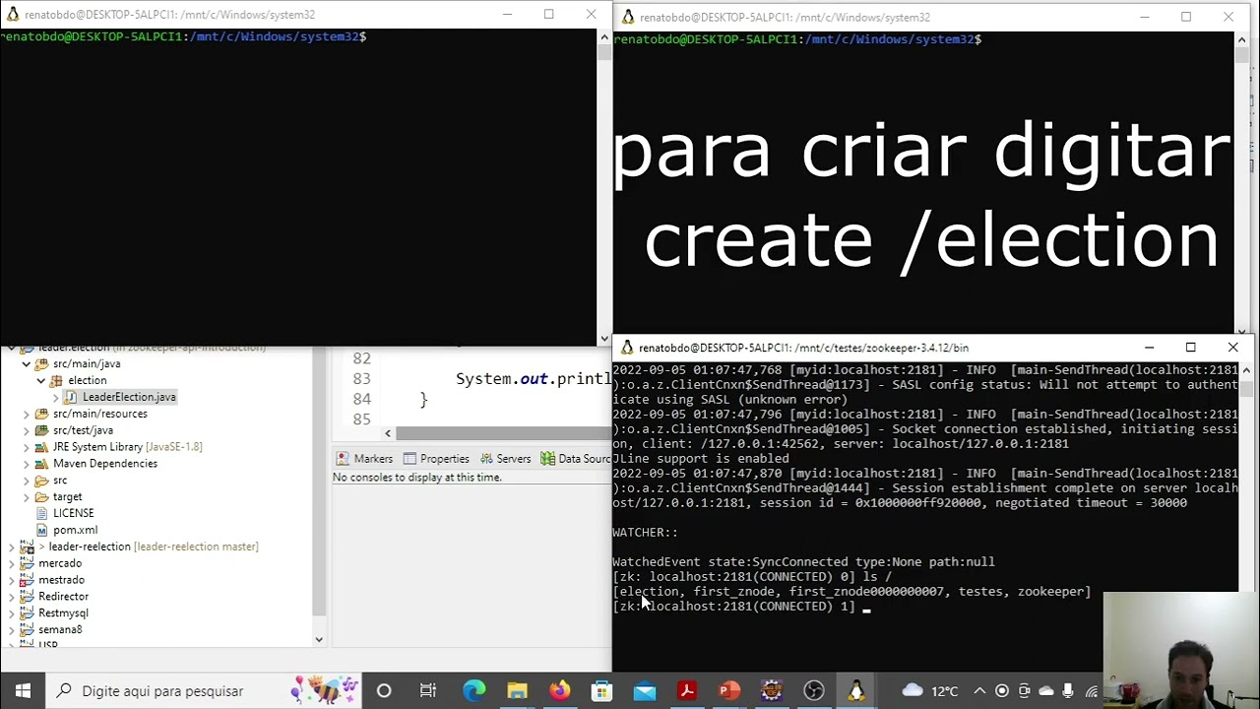Expand the target folder
Image resolution: width=1260 pixels, height=709 pixels.
pos(27,496)
